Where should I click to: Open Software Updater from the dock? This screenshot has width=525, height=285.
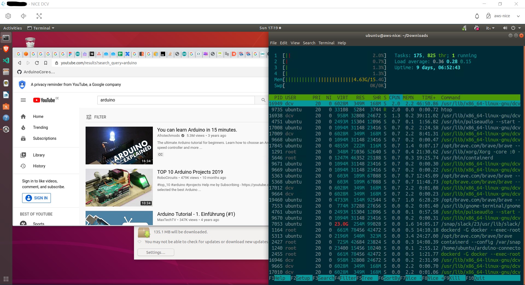[x=6, y=129]
